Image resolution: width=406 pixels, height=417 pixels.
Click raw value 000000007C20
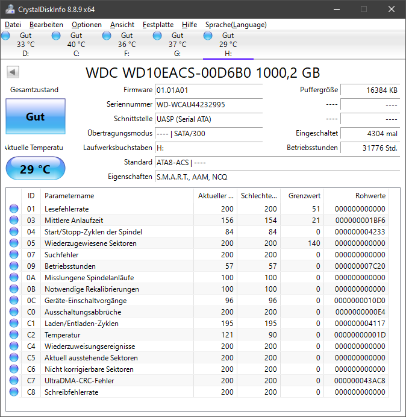point(360,266)
